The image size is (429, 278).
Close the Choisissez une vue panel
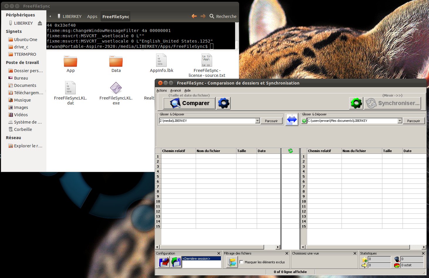click(355, 253)
